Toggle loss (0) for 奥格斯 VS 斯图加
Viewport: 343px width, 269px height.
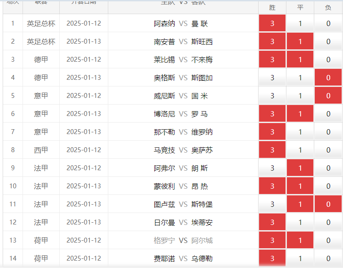[x=328, y=78]
